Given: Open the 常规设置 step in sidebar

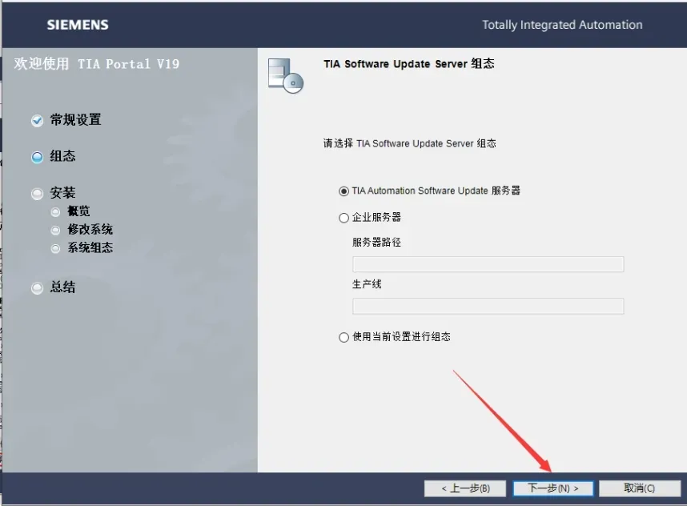Looking at the screenshot, I should tap(75, 119).
